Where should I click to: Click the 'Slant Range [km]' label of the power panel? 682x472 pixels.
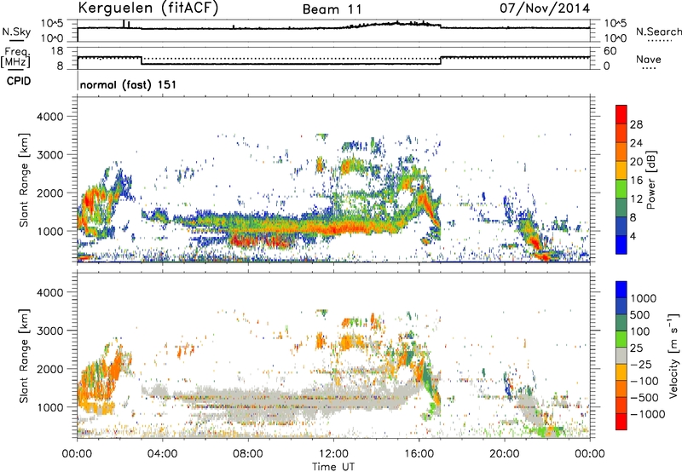click(x=24, y=180)
